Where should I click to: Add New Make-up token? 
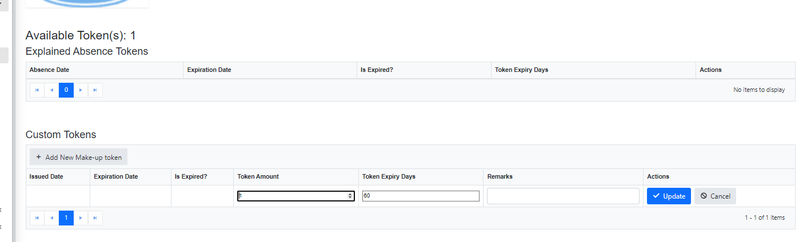click(79, 157)
